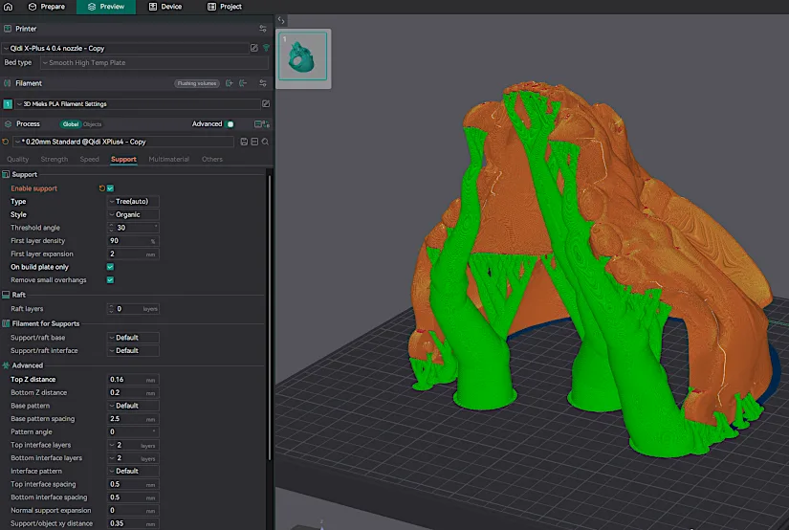789x530 pixels.
Task: Switch to Project tab
Action: [x=225, y=7]
